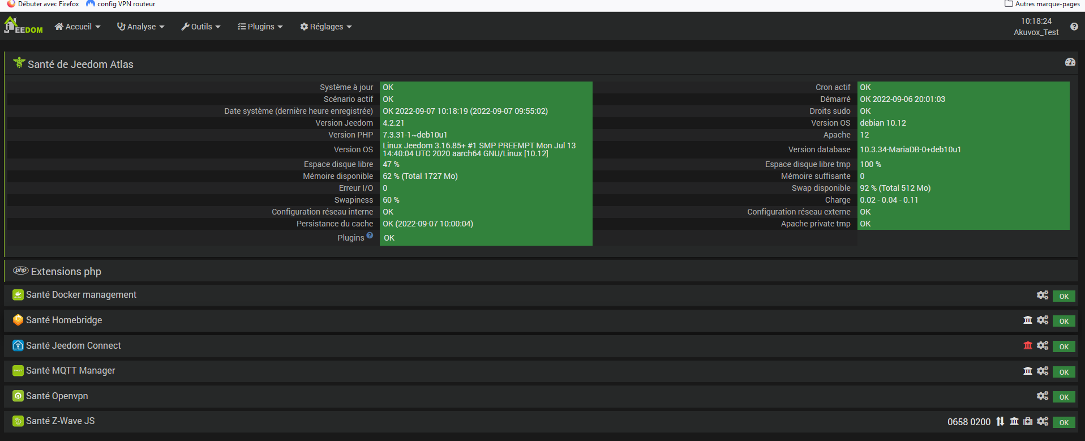Screen dimensions: 1085x441
Task: Click the red bank icon for Jeedom Connect
Action: pyautogui.click(x=1028, y=345)
